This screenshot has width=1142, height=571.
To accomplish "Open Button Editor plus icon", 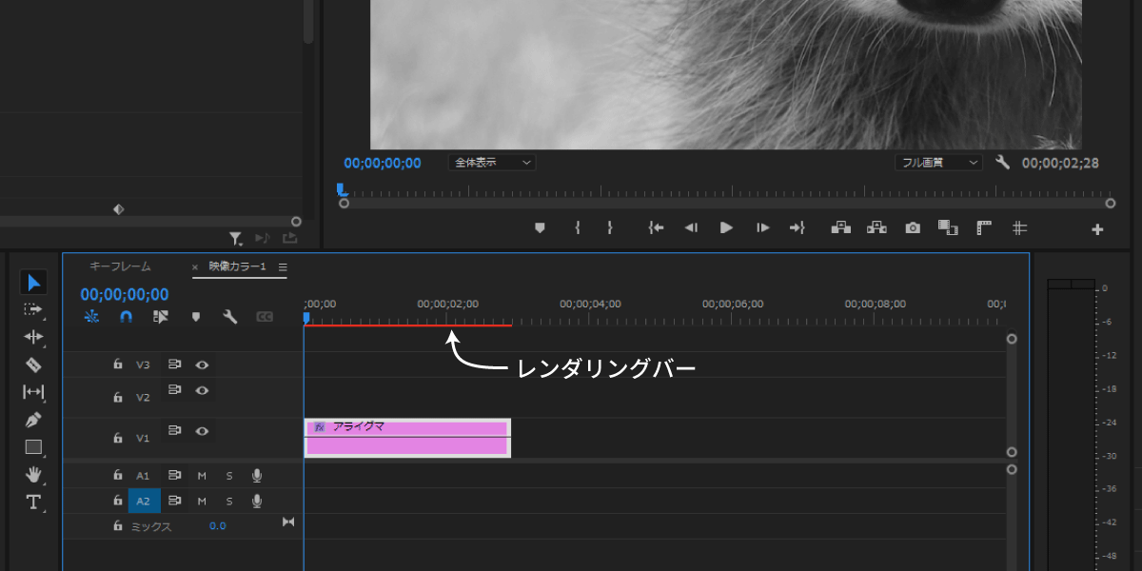I will click(x=1097, y=229).
